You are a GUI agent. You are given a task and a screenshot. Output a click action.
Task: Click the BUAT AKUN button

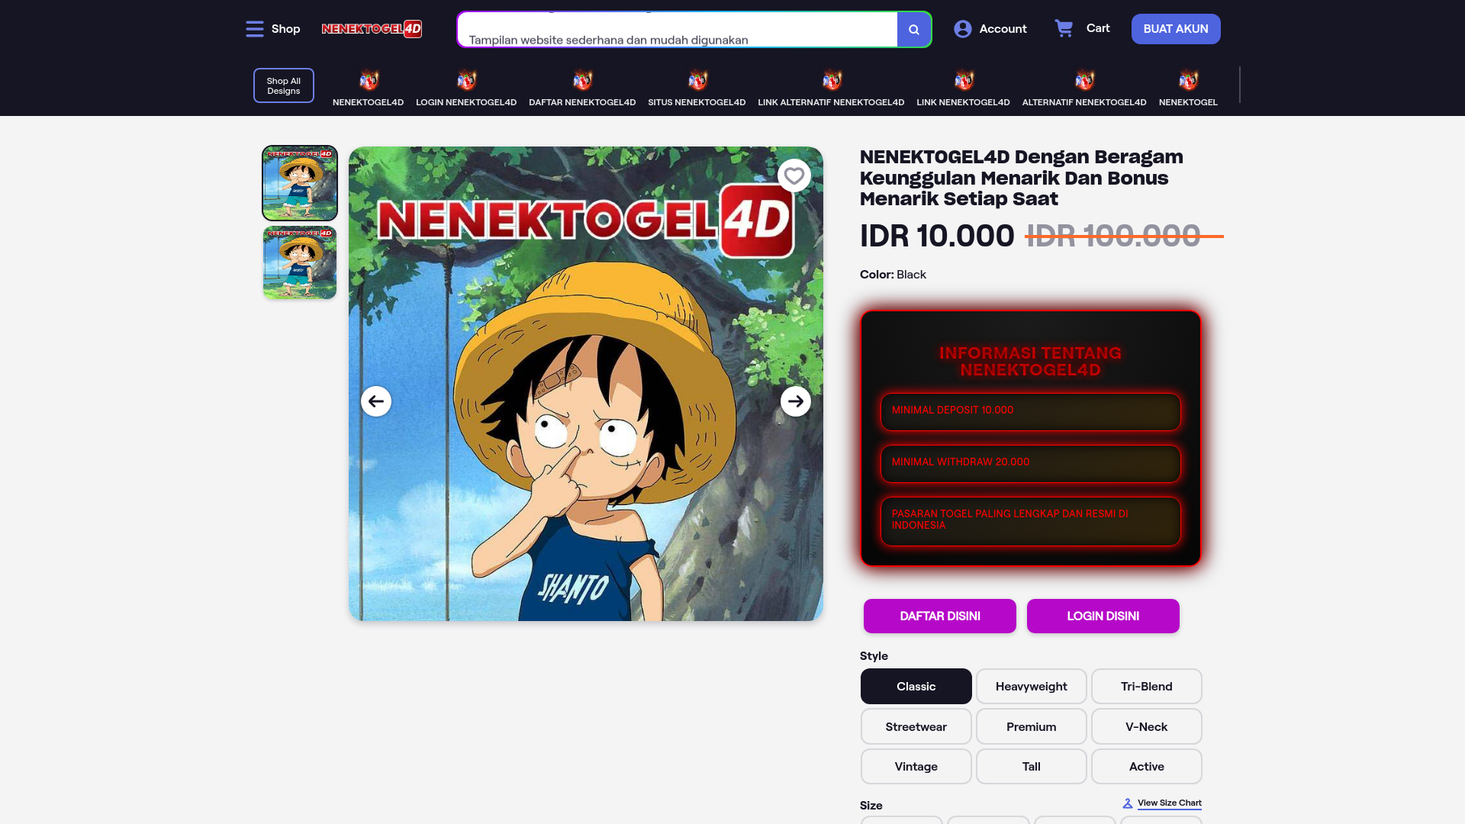point(1176,29)
